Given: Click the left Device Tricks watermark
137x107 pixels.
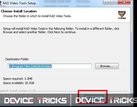Looking at the screenshot, I should [35, 101].
